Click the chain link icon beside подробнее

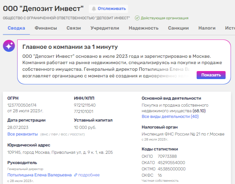76,175
